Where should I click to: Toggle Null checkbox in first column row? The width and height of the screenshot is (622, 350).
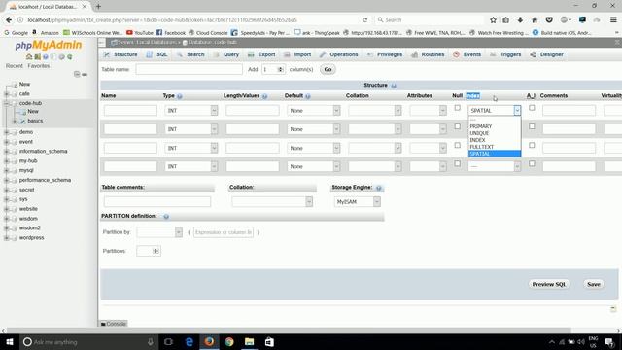[458, 108]
